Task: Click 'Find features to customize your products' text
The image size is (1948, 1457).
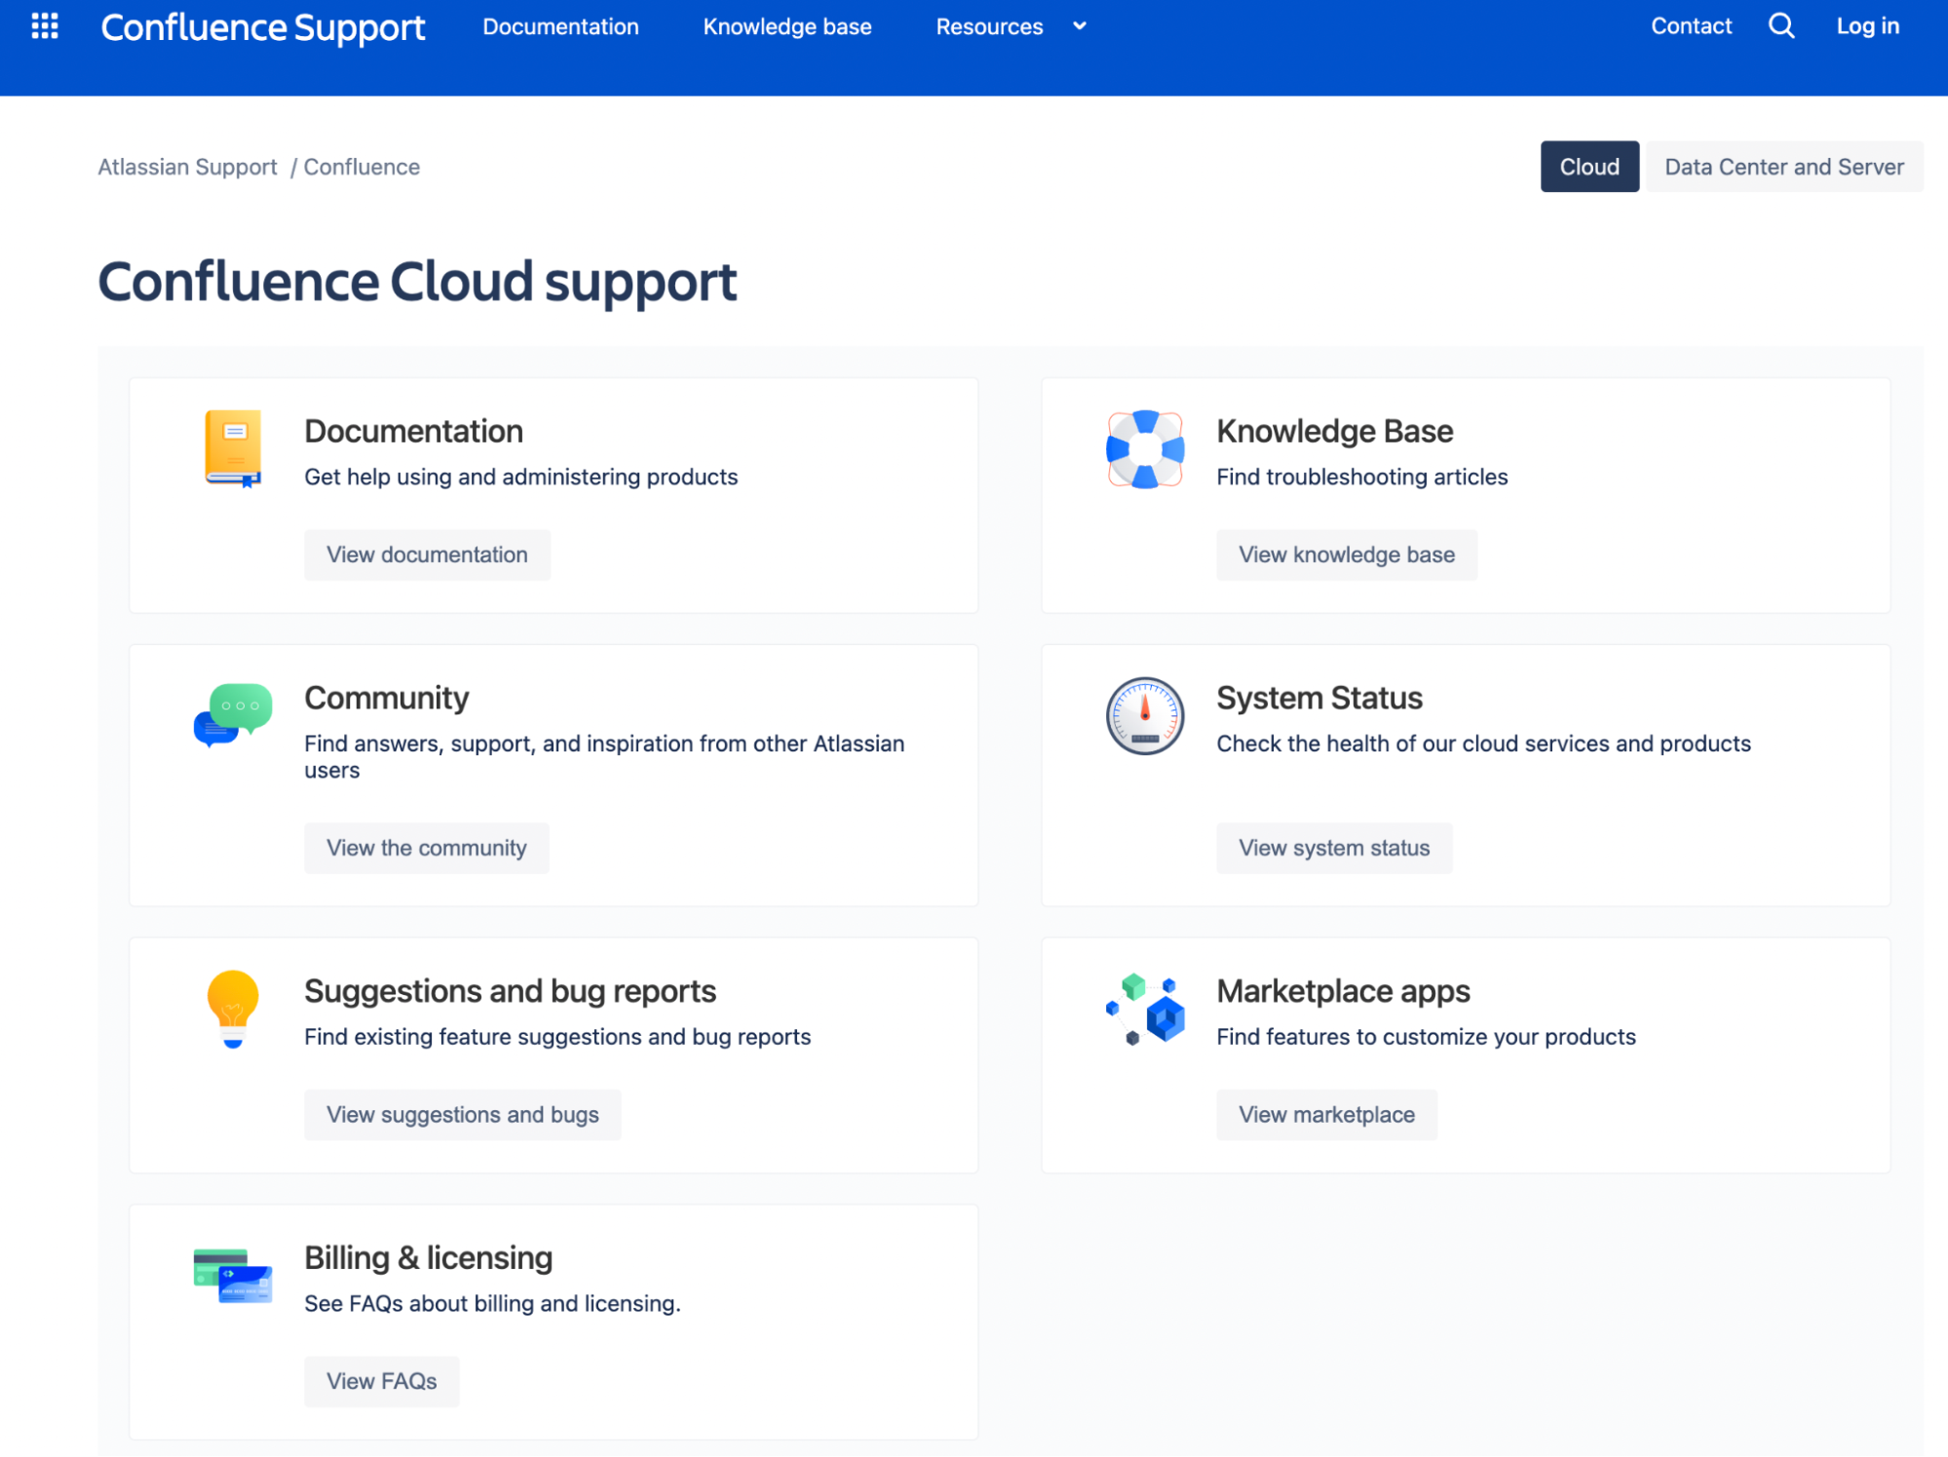Action: point(1426,1037)
